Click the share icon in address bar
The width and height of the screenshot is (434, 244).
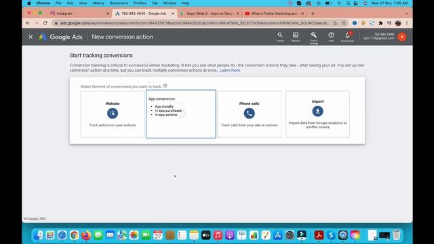335,23
